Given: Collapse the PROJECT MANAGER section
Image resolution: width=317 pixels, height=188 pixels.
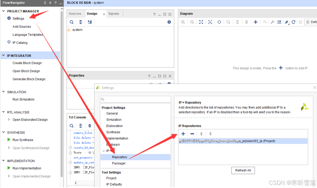Looking at the screenshot, I should 3,11.
